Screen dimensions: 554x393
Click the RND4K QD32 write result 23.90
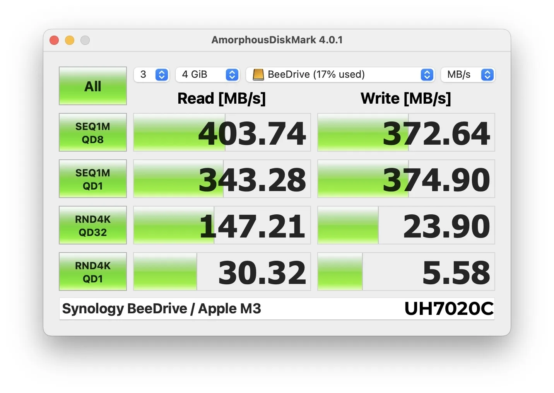(406, 225)
